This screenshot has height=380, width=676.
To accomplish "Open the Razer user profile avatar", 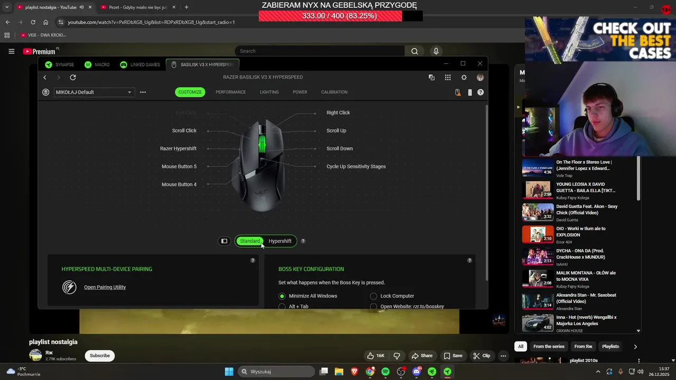I will pyautogui.click(x=480, y=78).
